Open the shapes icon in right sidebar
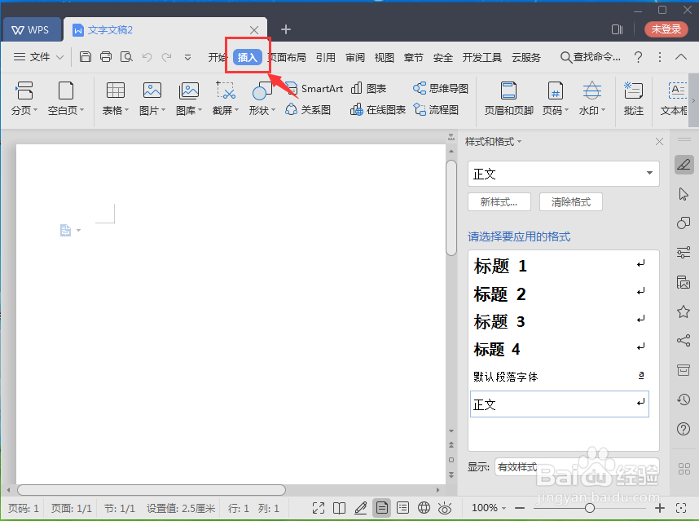 (x=684, y=223)
